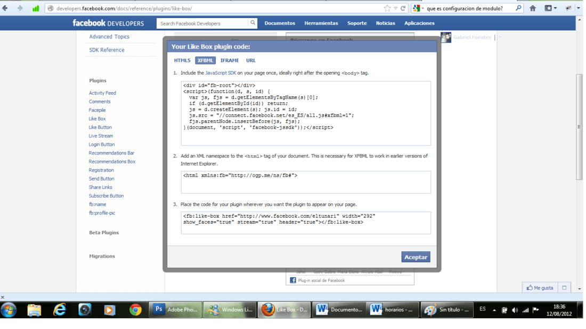Bookmark page with the star icon

point(387,8)
